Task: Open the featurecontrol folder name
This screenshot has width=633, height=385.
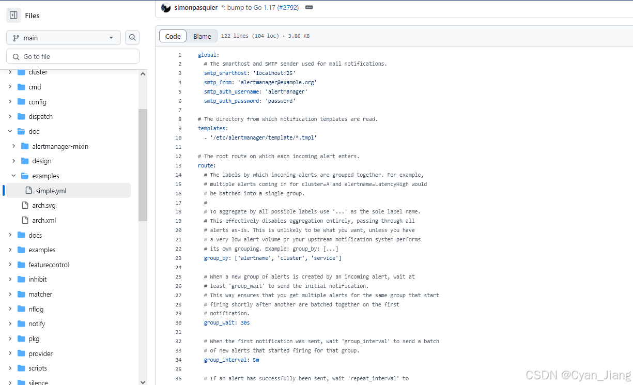Action: tap(49, 265)
